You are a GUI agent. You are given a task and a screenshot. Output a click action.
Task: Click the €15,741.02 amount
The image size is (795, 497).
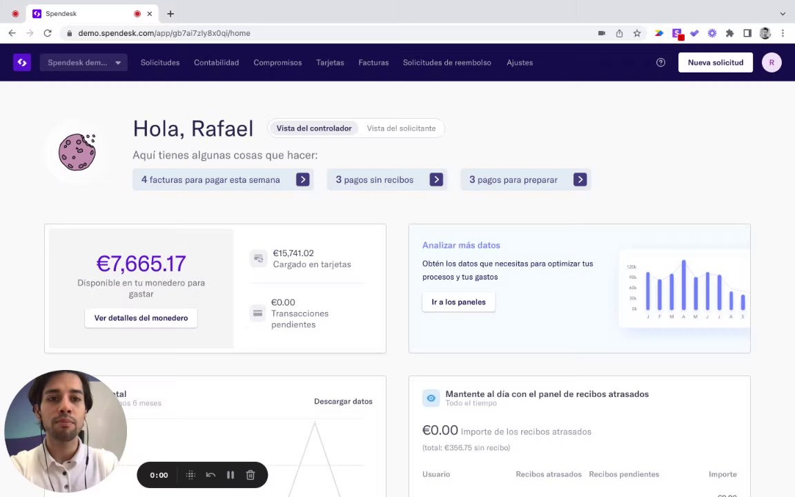[293, 253]
